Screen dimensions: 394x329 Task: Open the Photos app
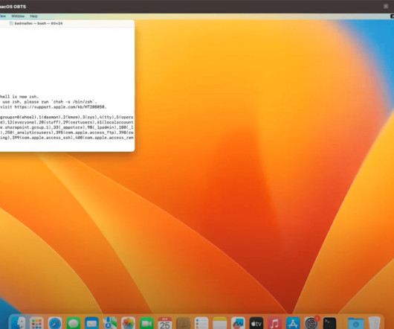(x=128, y=323)
